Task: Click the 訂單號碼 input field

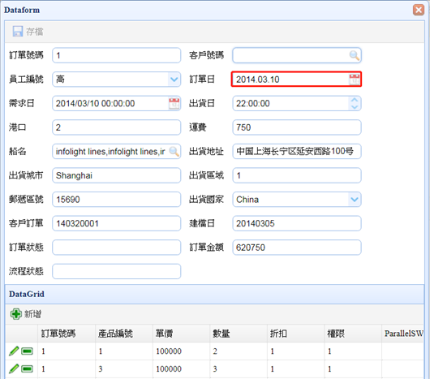Action: tap(116, 55)
